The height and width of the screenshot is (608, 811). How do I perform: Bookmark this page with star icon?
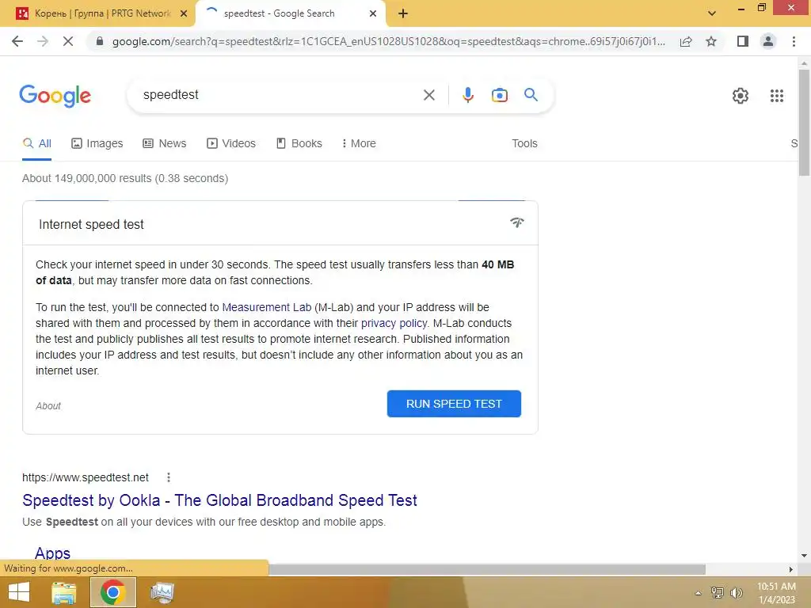click(x=711, y=41)
